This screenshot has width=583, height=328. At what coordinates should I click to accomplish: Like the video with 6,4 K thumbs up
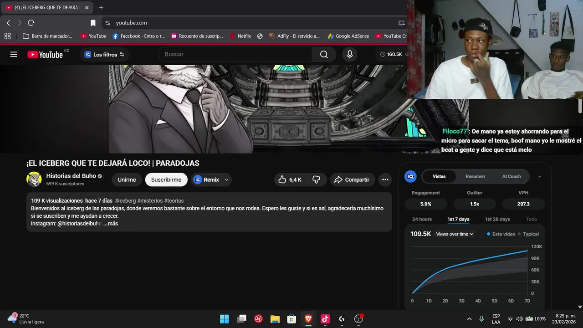[290, 179]
